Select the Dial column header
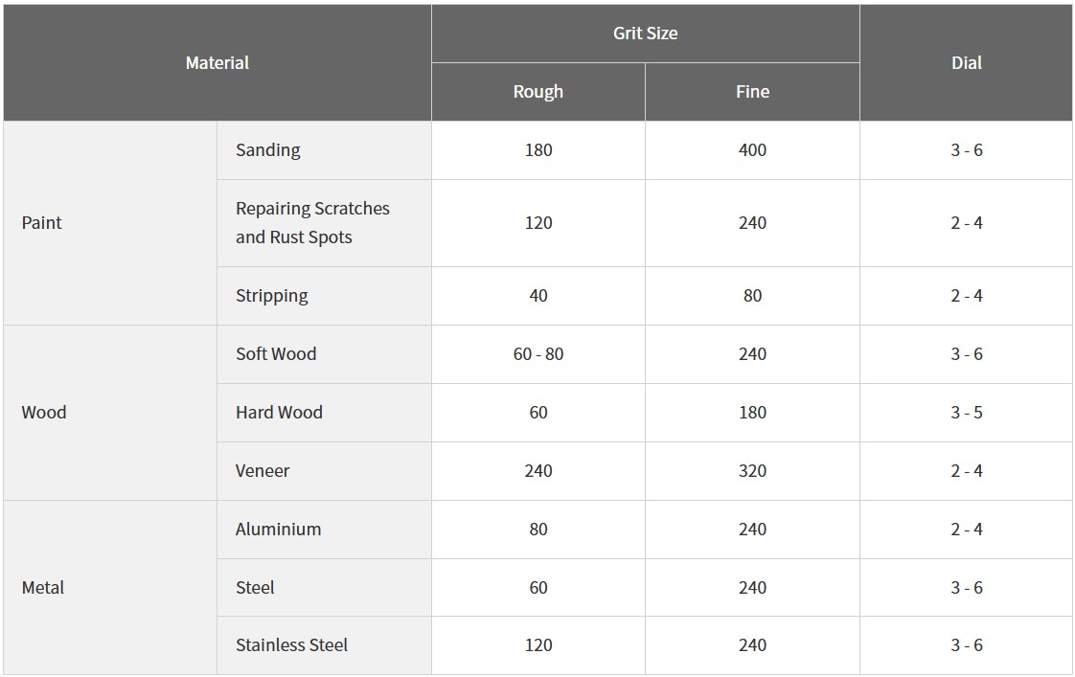1075x677 pixels. tap(966, 63)
